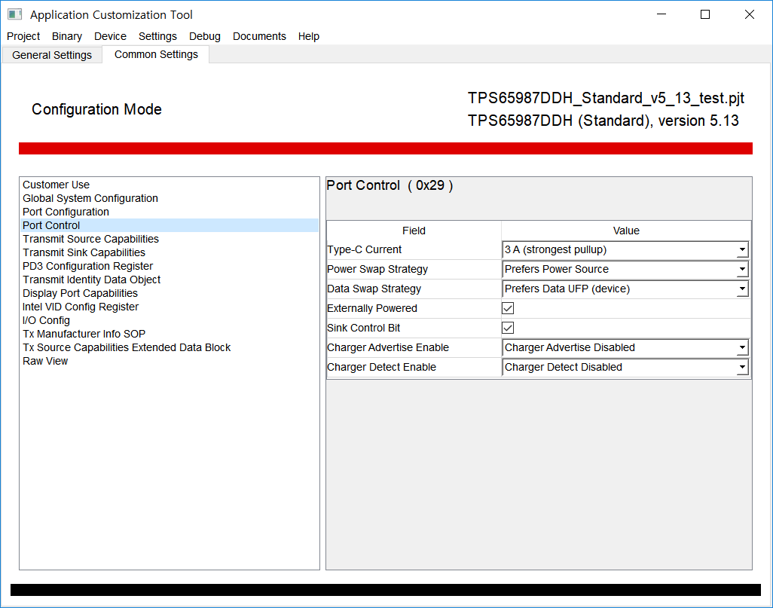This screenshot has width=773, height=608.
Task: Open the Help menu
Action: pos(309,36)
